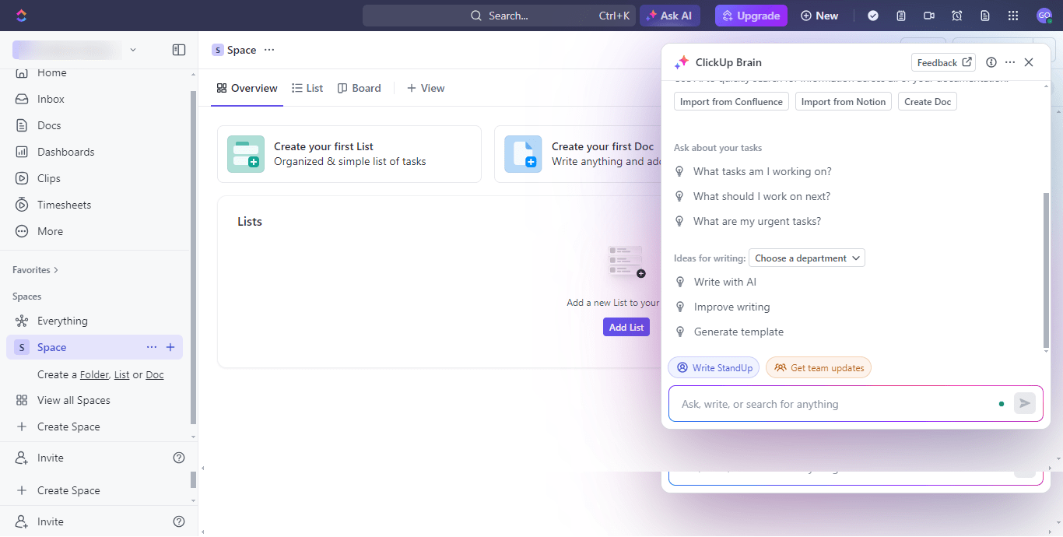Click the List link in sidebar

[x=122, y=374]
